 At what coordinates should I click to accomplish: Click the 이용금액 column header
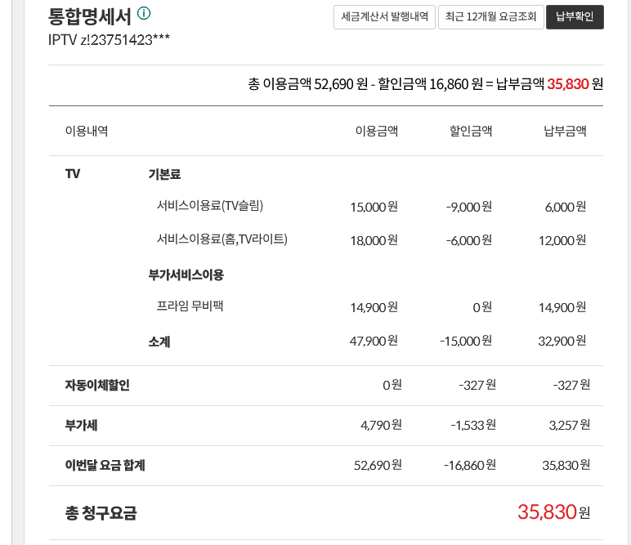376,131
